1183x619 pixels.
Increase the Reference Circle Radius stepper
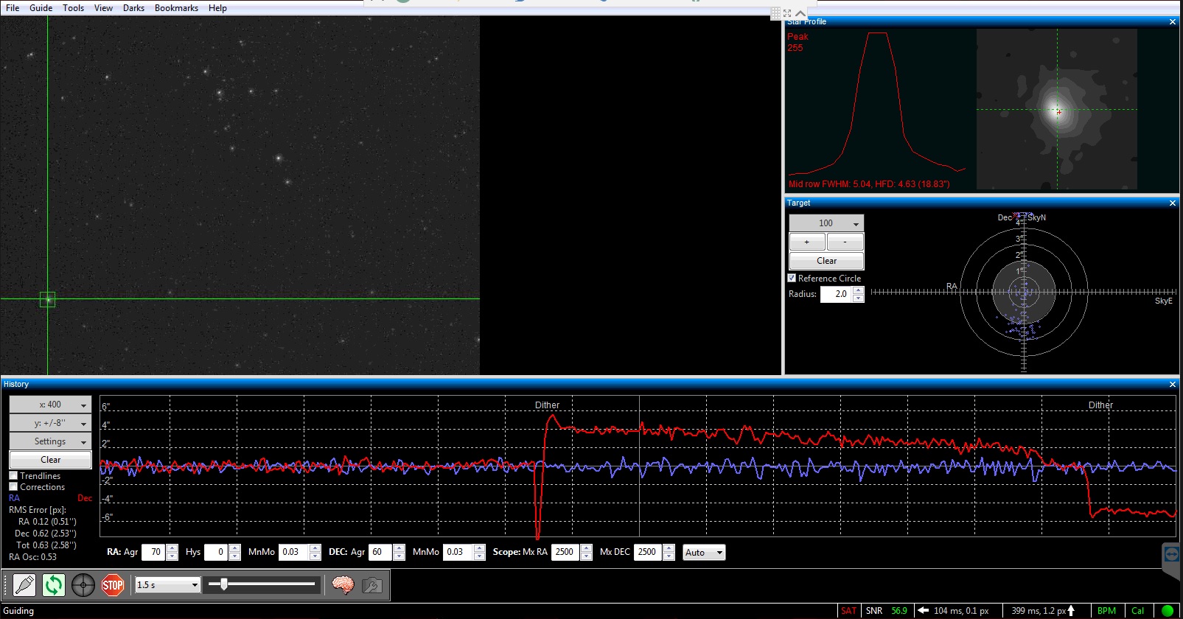pos(858,290)
